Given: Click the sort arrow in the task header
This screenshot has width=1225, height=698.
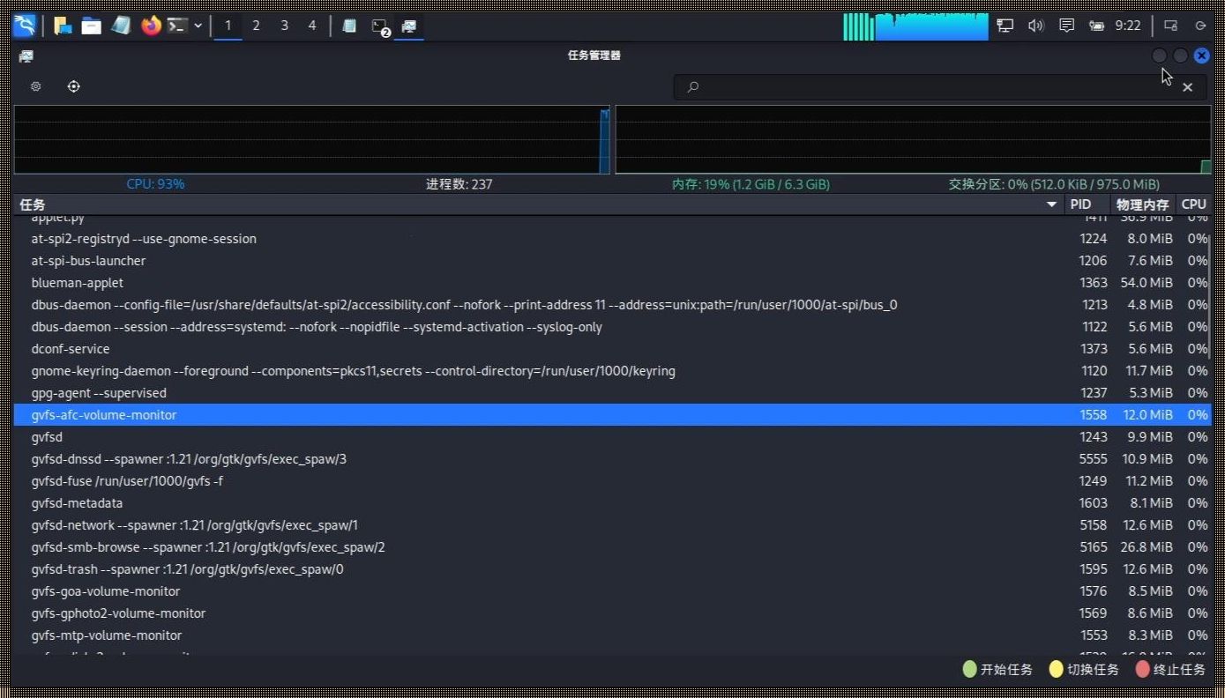Looking at the screenshot, I should coord(1051,204).
